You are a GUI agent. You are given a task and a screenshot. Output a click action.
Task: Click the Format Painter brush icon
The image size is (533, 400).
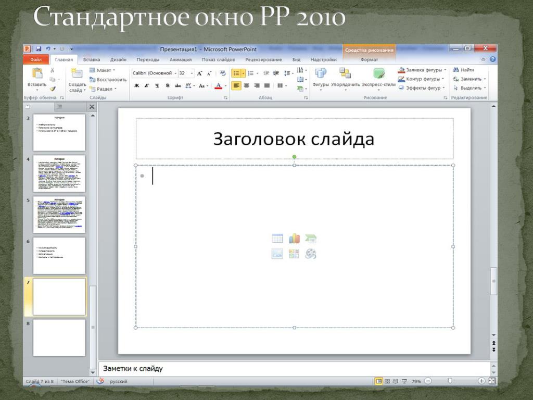click(53, 89)
